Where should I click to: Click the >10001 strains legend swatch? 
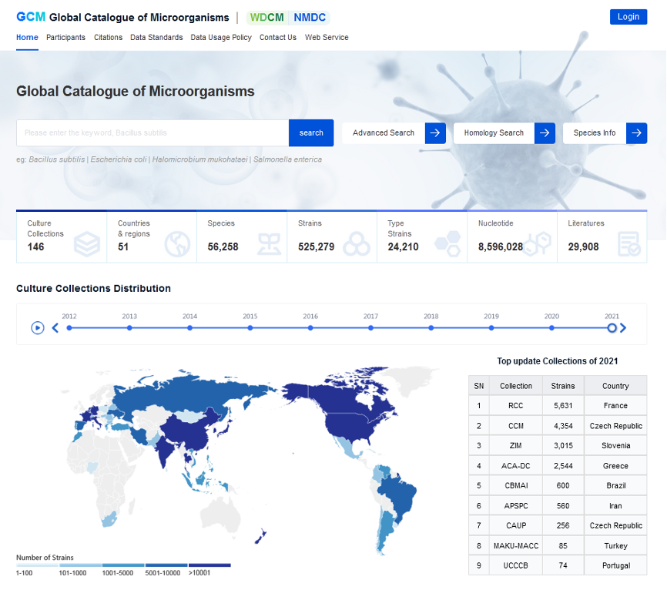point(209,565)
